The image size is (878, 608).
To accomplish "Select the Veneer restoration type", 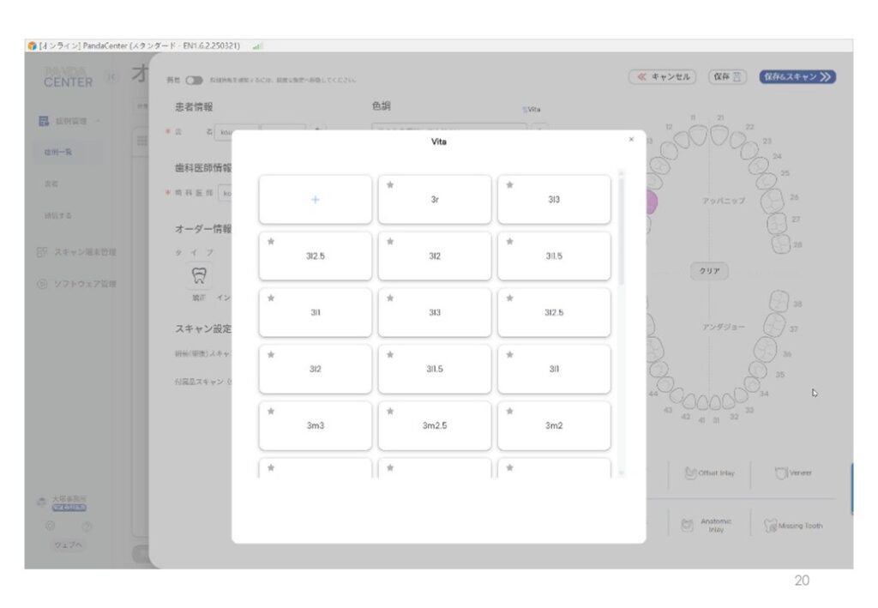I will [x=793, y=473].
